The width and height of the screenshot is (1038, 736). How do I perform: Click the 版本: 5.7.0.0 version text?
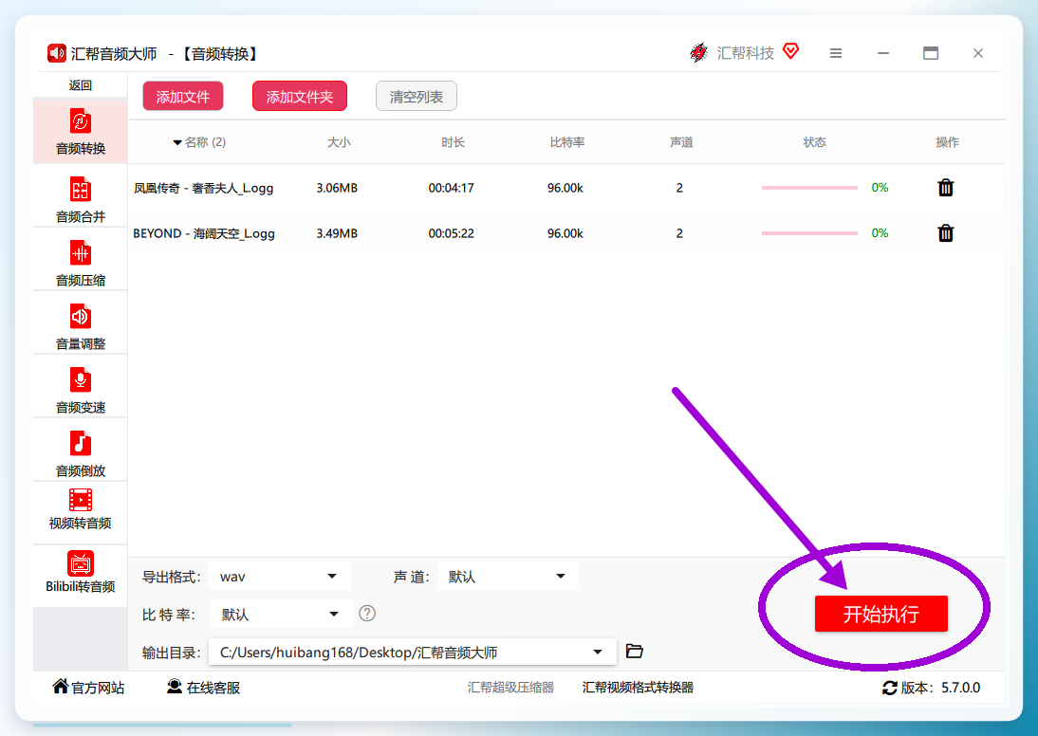940,688
